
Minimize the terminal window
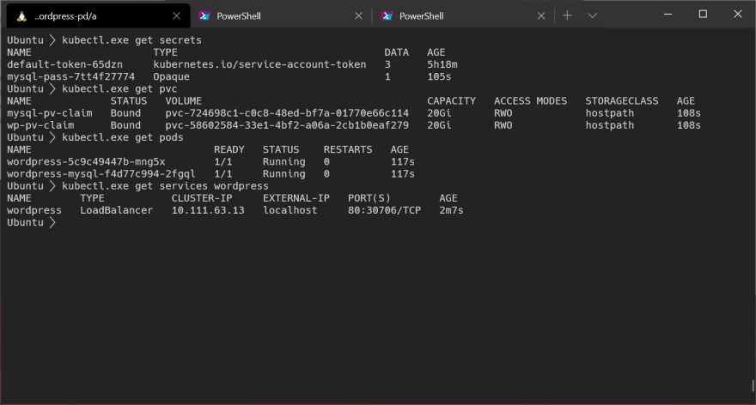pos(668,15)
